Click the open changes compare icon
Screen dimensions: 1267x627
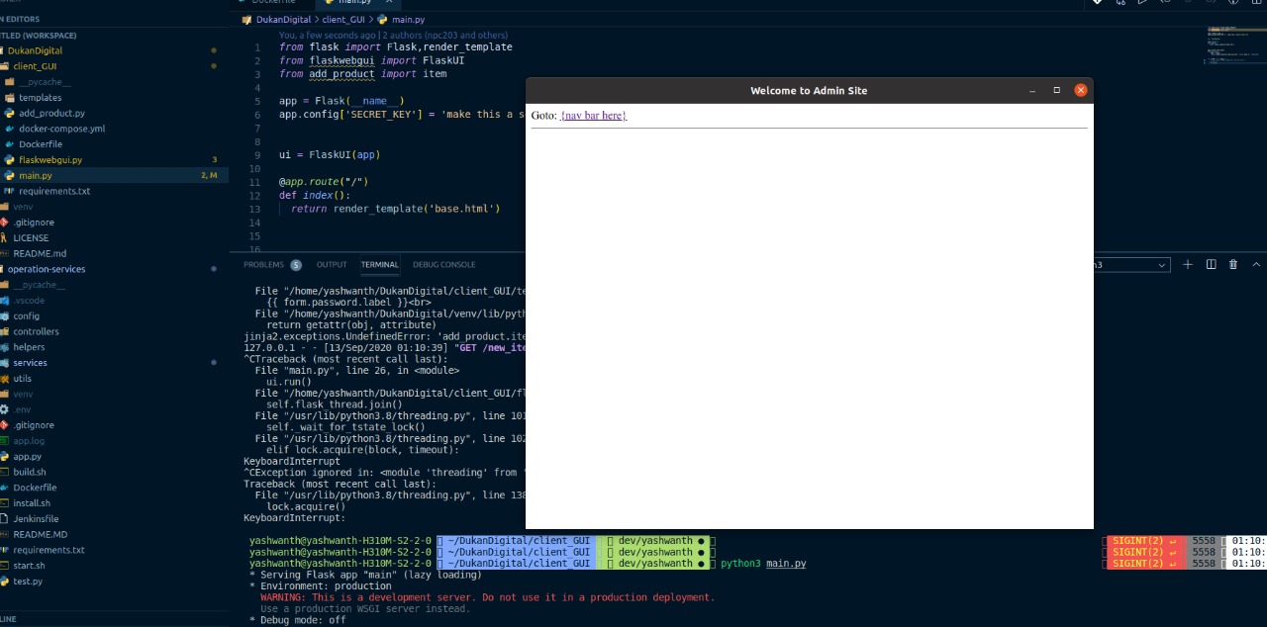pyautogui.click(x=1120, y=3)
